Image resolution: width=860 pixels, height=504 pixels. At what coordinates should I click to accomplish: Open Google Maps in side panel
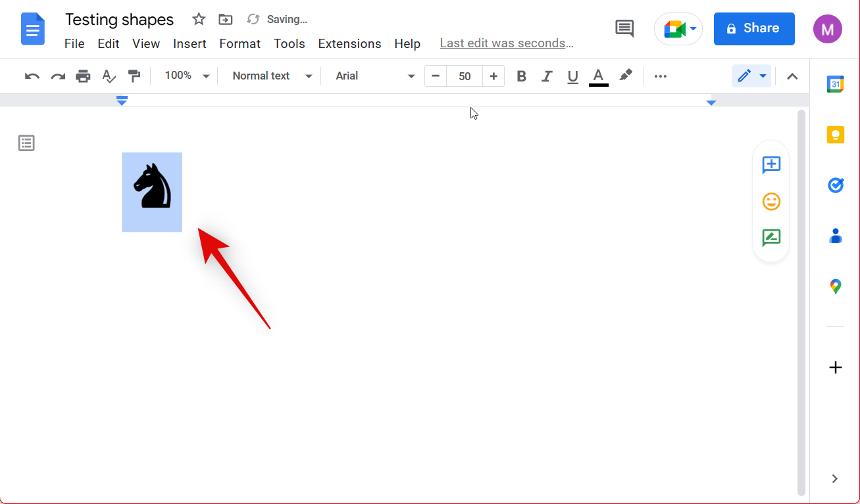coord(835,286)
